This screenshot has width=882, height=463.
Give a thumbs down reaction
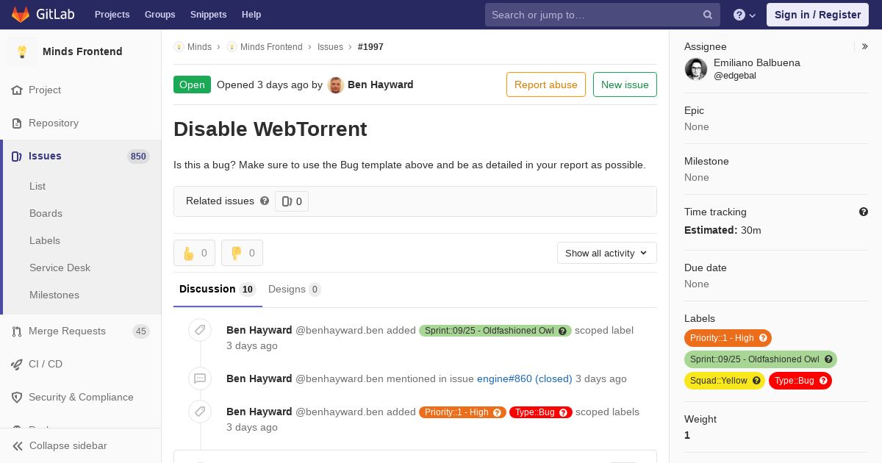tap(242, 253)
